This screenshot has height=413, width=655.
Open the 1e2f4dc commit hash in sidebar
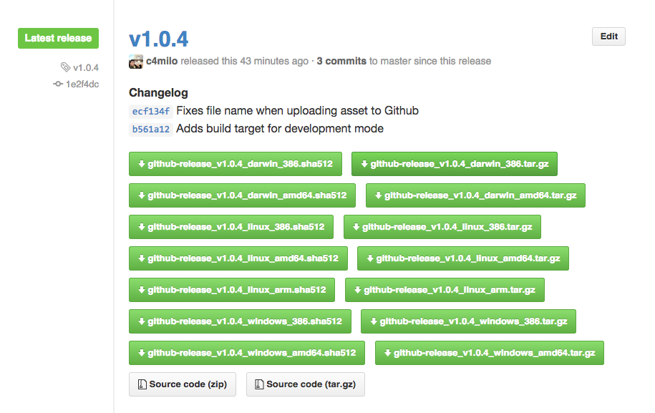(82, 84)
